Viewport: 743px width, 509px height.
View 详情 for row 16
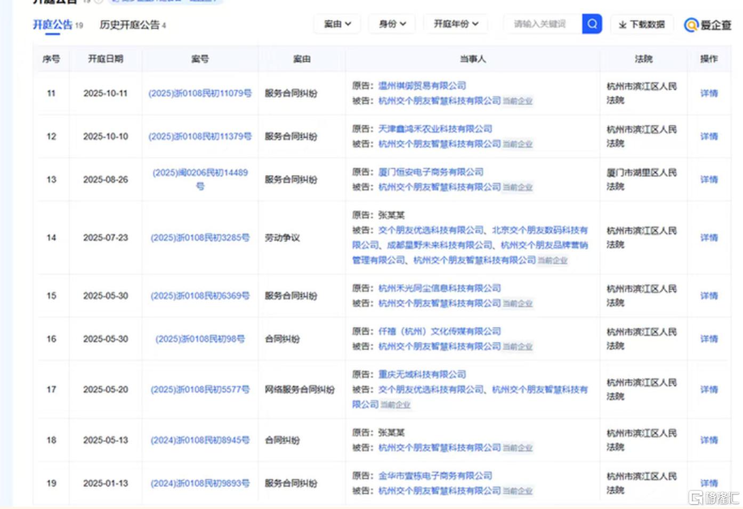pyautogui.click(x=709, y=339)
